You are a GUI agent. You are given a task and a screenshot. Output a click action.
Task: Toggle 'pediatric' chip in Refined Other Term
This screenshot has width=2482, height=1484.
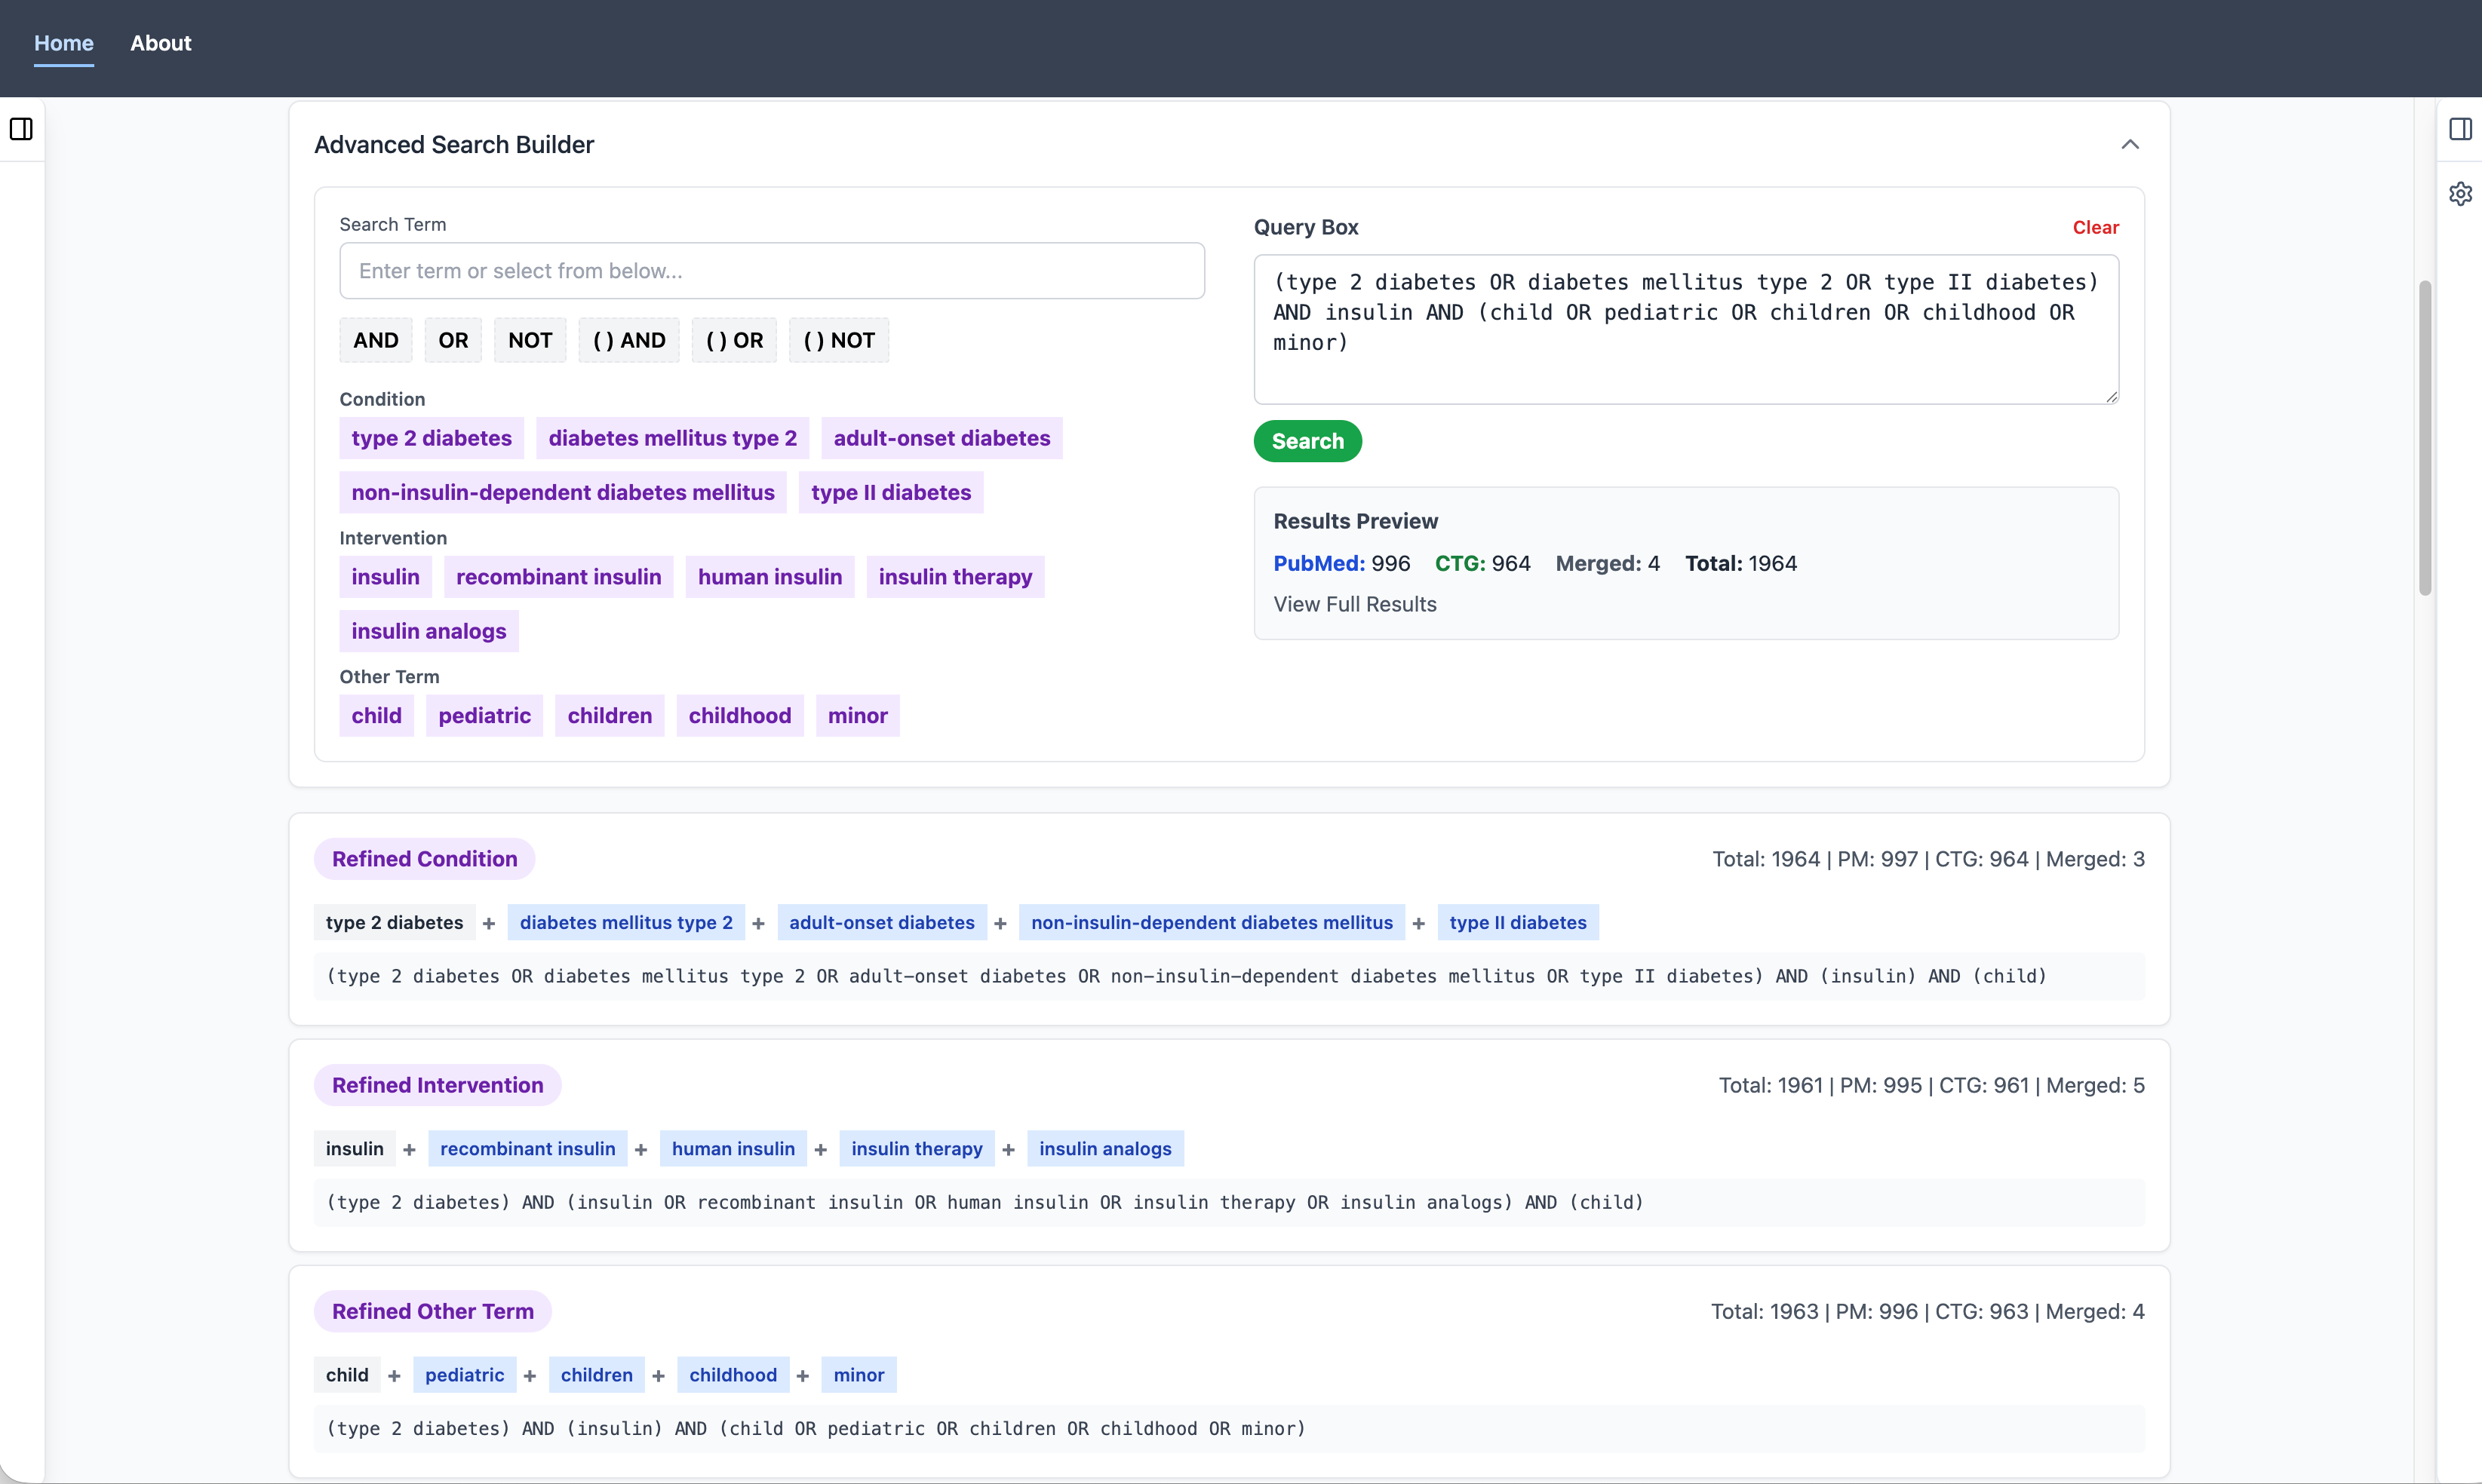pos(464,1375)
